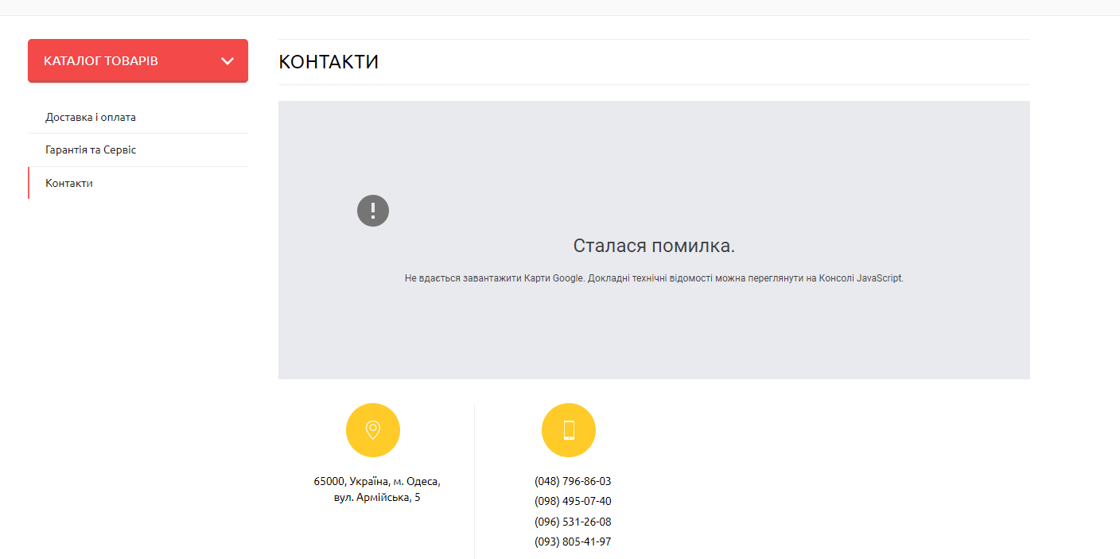Select Контакти in the sidebar menu
This screenshot has height=559, width=1120.
pyautogui.click(x=69, y=183)
